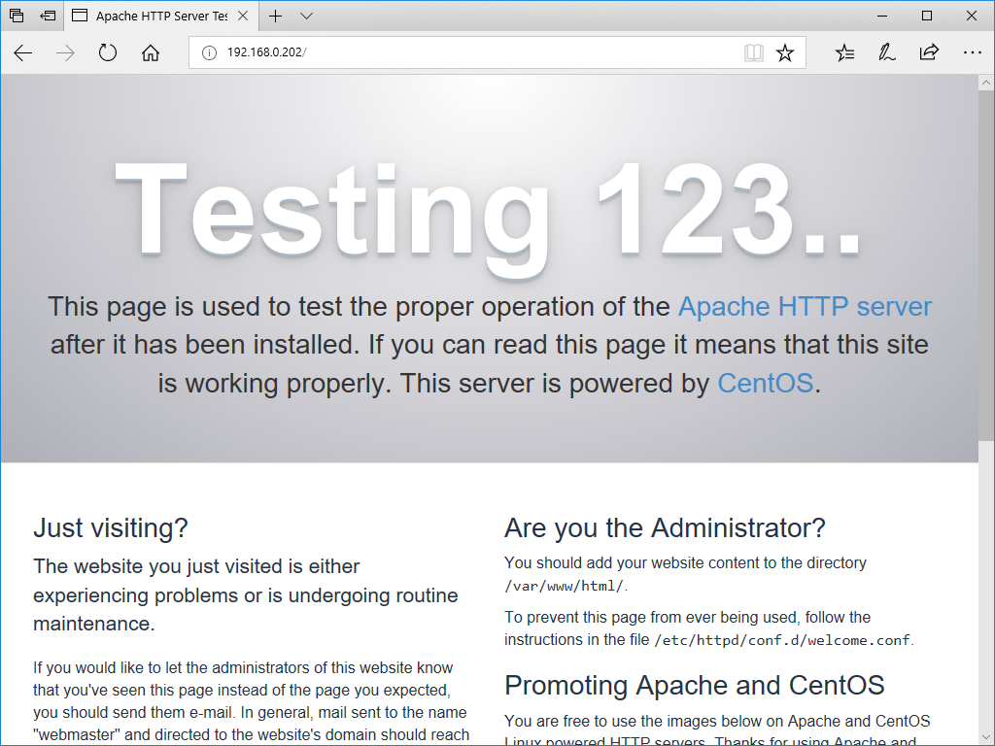Open the Hub favorites list
995x746 pixels.
844,52
